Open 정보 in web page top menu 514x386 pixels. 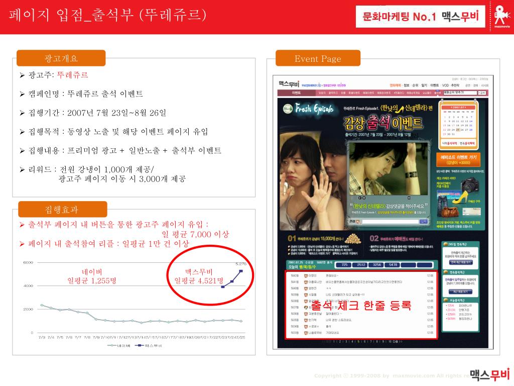pos(407,85)
